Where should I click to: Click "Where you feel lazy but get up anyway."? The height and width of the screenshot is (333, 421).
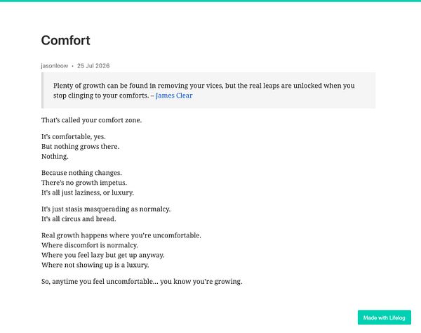coord(103,255)
